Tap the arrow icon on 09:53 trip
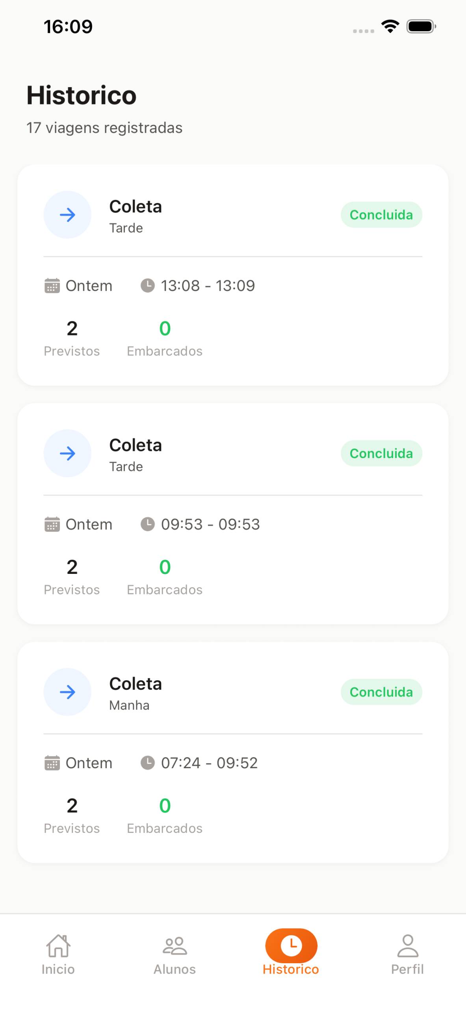 67,453
